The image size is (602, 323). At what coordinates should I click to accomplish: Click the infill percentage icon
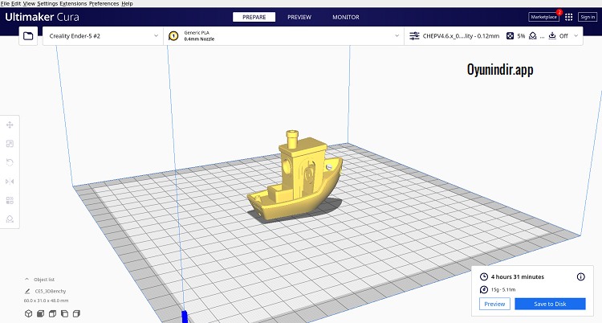pyautogui.click(x=510, y=36)
